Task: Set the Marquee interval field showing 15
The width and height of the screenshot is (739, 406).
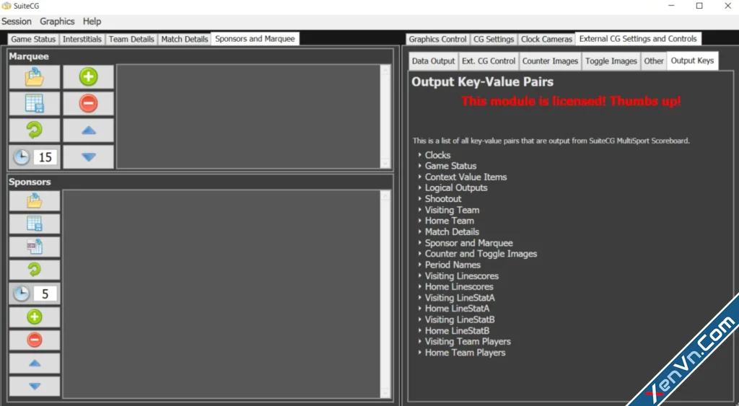Action: click(x=45, y=156)
